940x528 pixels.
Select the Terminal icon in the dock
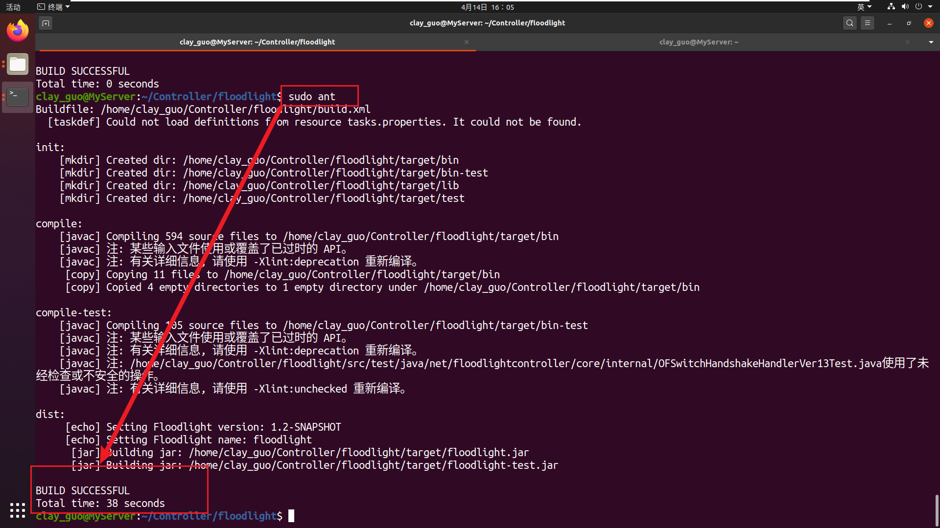click(17, 97)
